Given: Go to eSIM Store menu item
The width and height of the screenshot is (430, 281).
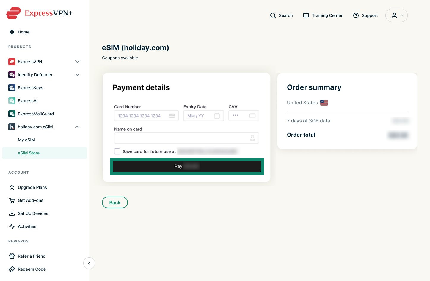Looking at the screenshot, I should [45, 153].
